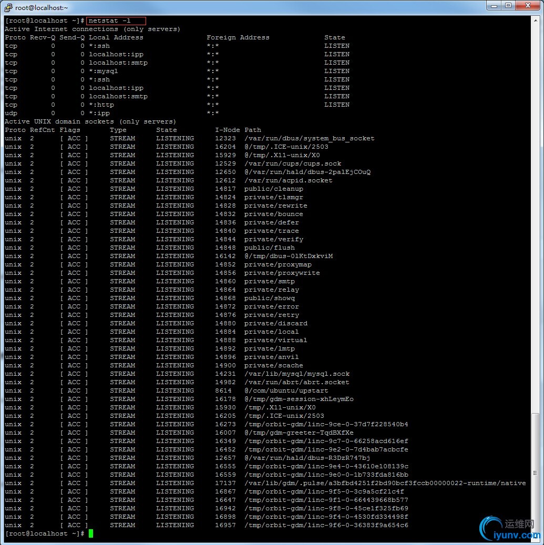This screenshot has height=545, width=544.
Task: Click the 'private/trace' path
Action: (272, 231)
